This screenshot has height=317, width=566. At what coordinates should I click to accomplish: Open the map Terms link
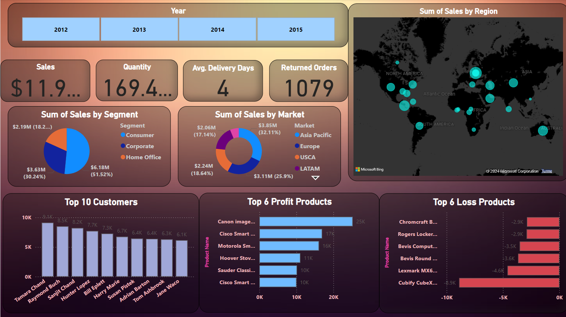click(x=546, y=171)
